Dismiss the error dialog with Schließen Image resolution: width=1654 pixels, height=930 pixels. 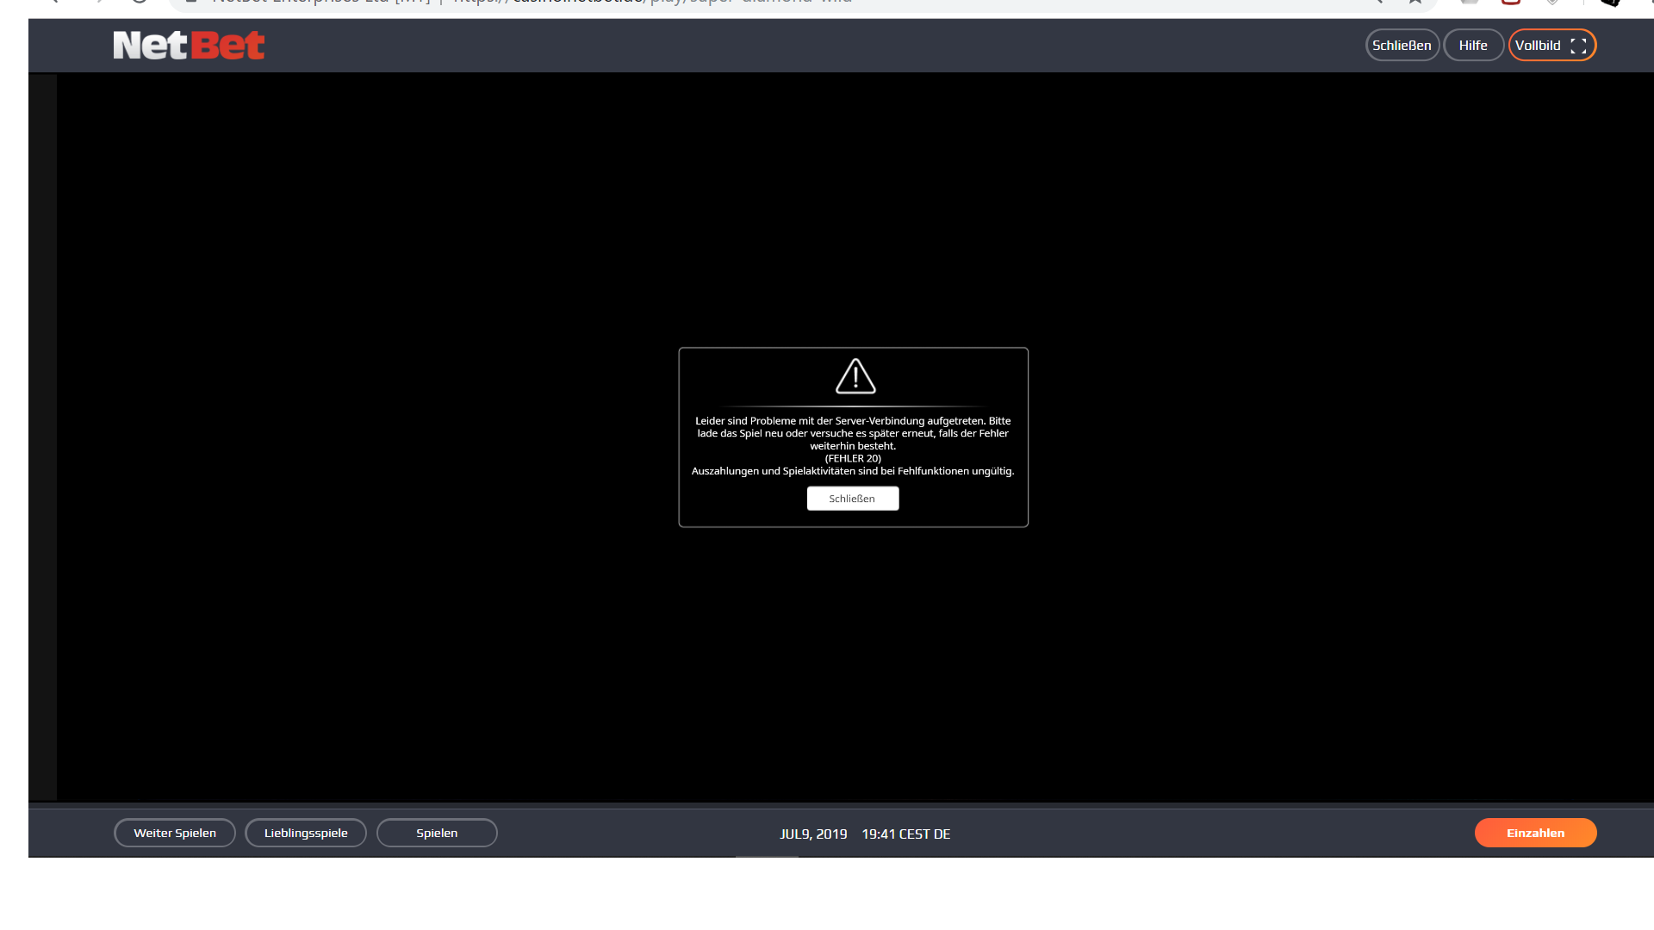point(852,499)
